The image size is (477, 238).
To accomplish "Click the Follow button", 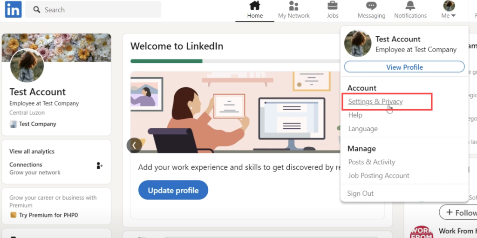I will pos(458,212).
